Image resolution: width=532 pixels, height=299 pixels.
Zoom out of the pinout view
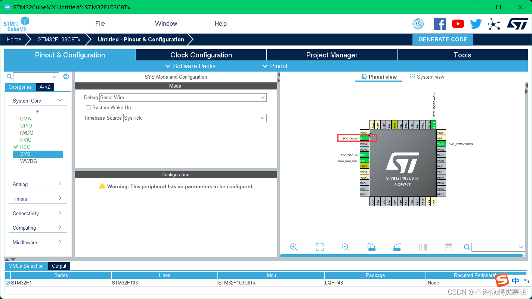(346, 247)
